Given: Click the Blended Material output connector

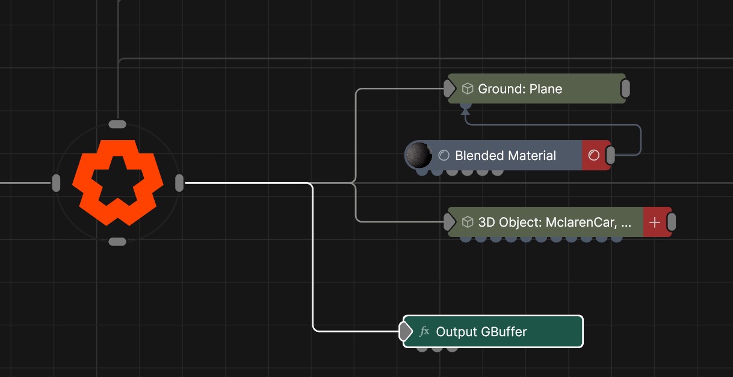Looking at the screenshot, I should click(x=610, y=156).
